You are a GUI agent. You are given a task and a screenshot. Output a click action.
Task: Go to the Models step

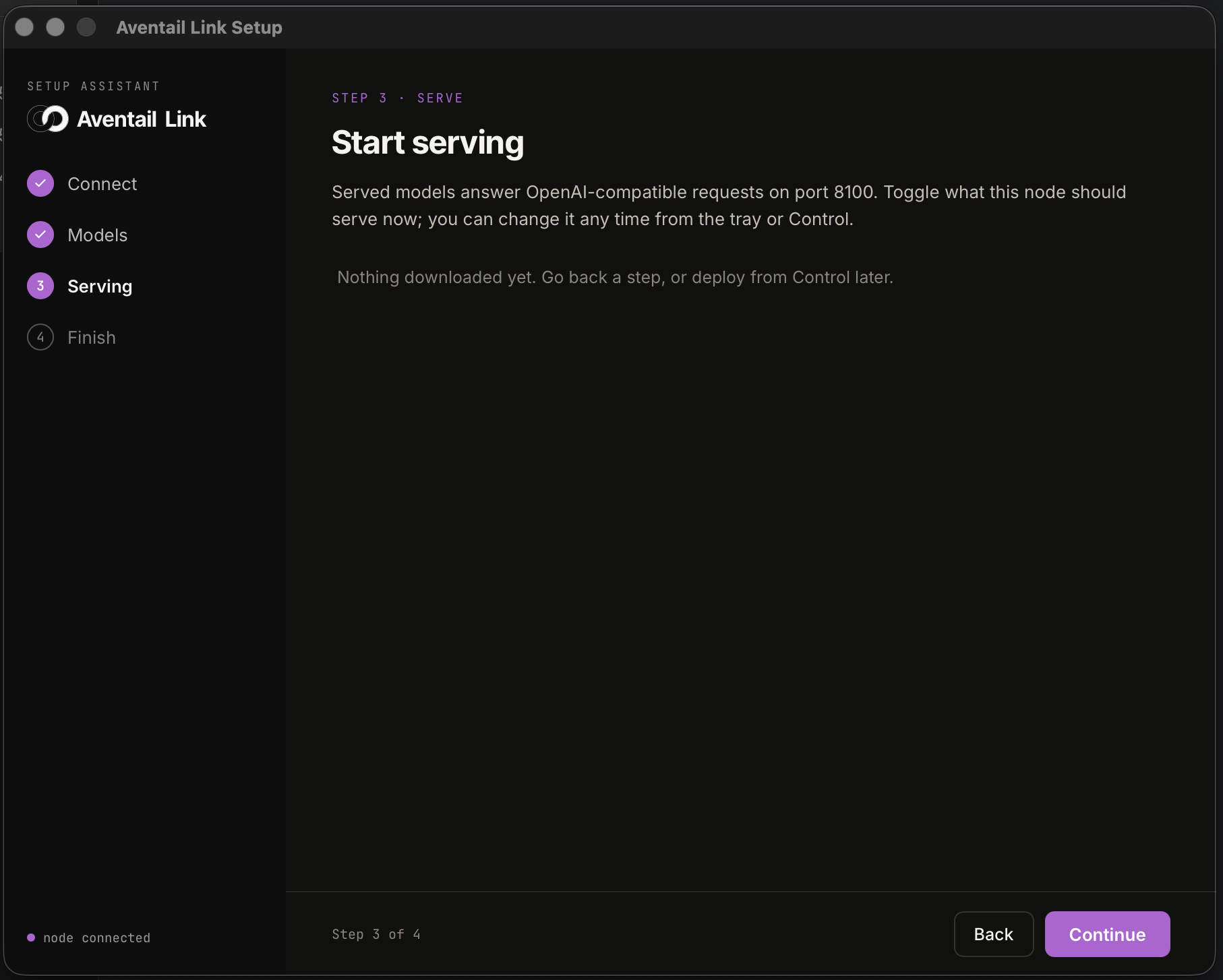[98, 235]
